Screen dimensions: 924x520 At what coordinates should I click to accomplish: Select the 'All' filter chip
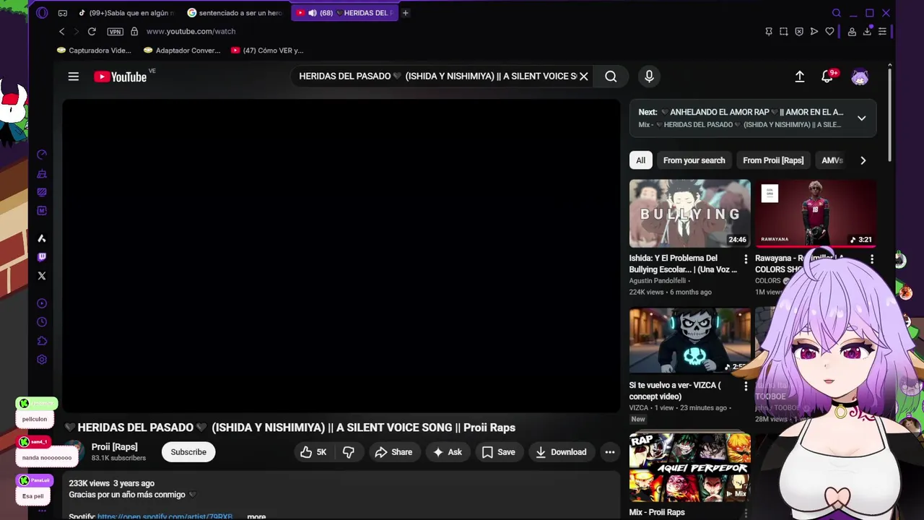(x=640, y=160)
